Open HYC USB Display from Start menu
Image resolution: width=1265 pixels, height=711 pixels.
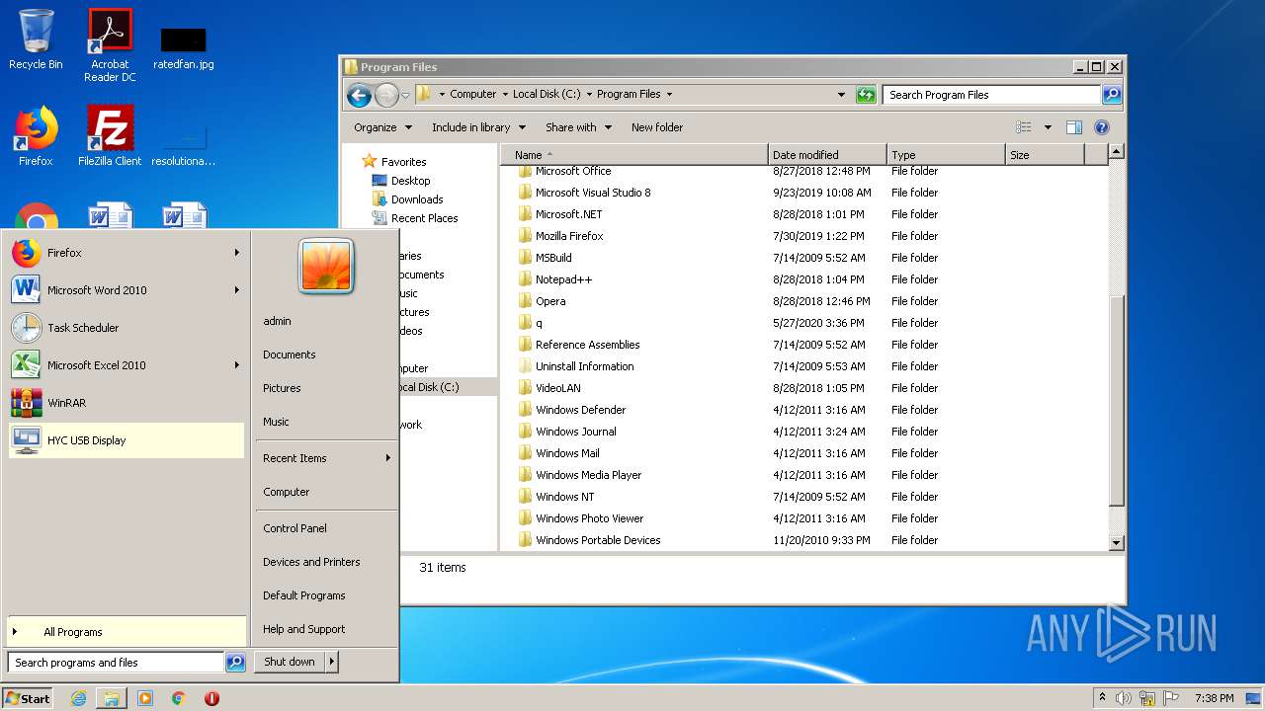(126, 440)
